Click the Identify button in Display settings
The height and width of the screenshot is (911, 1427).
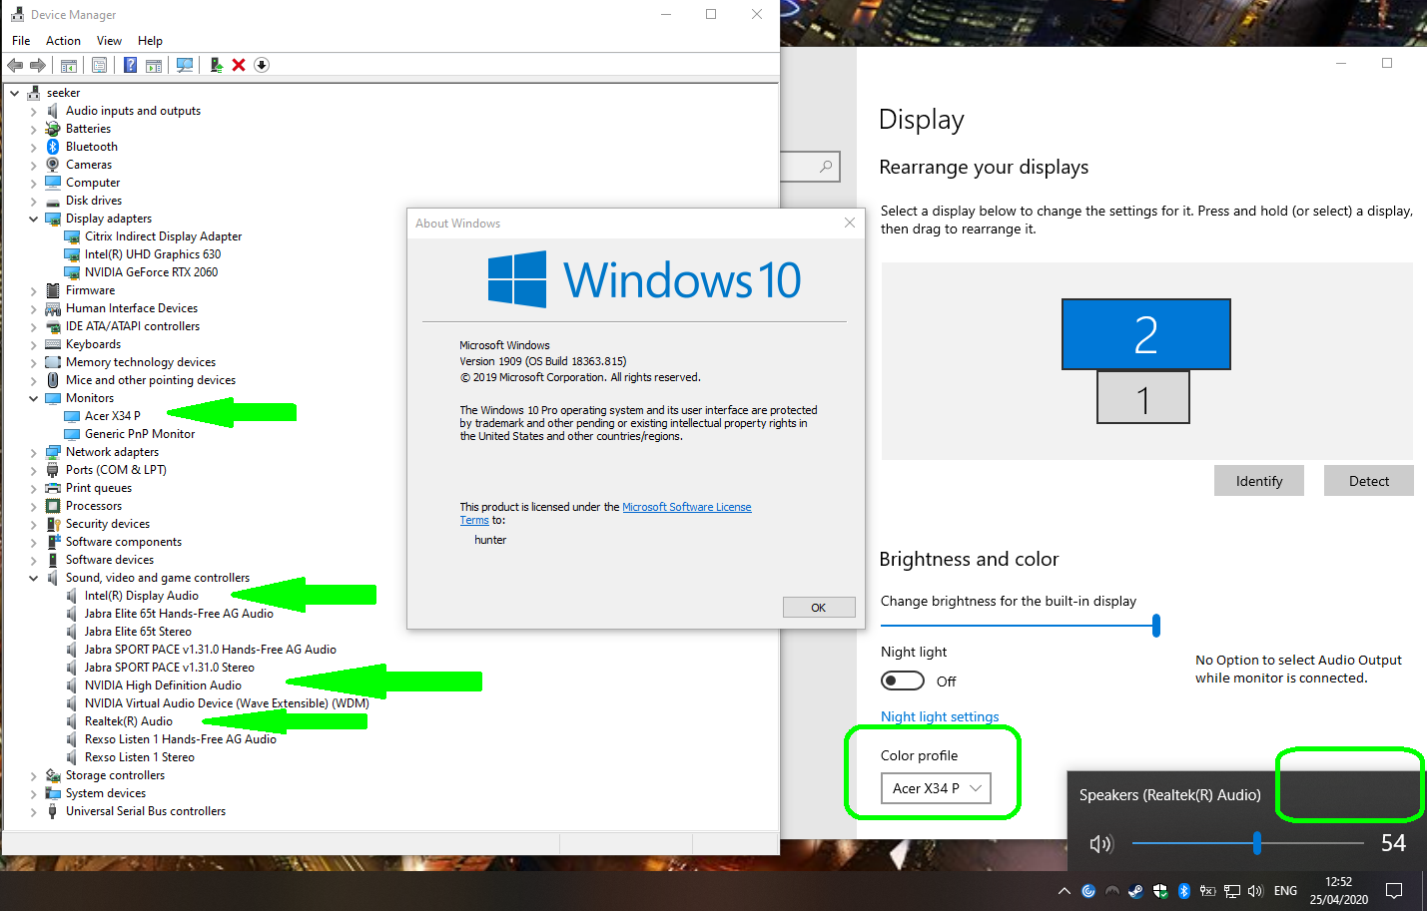[1259, 481]
